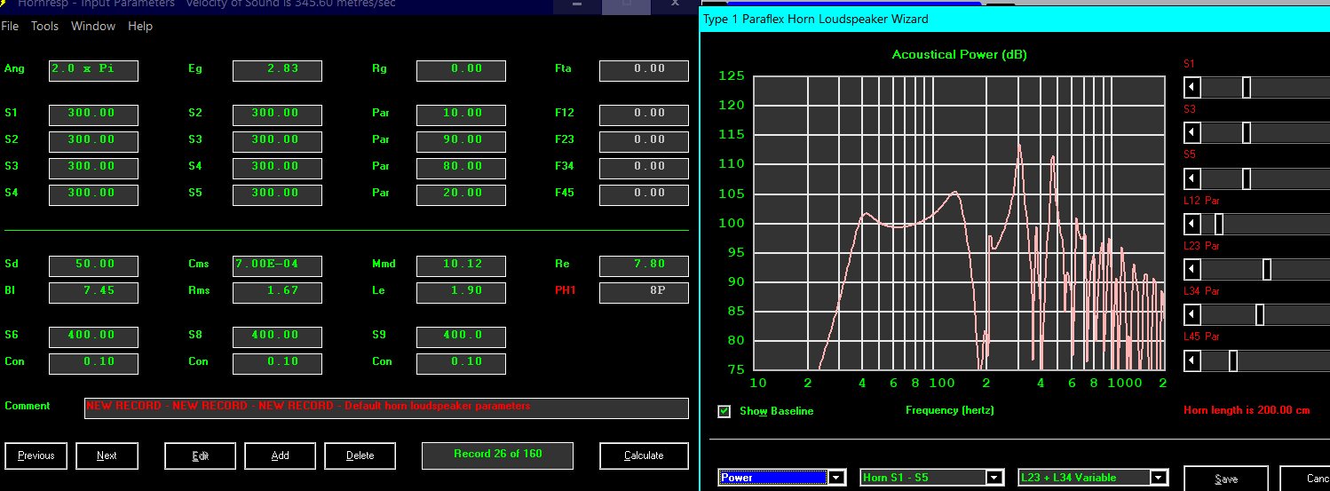The width and height of the screenshot is (1330, 491).
Task: Click the Ang input field
Action: (x=93, y=70)
